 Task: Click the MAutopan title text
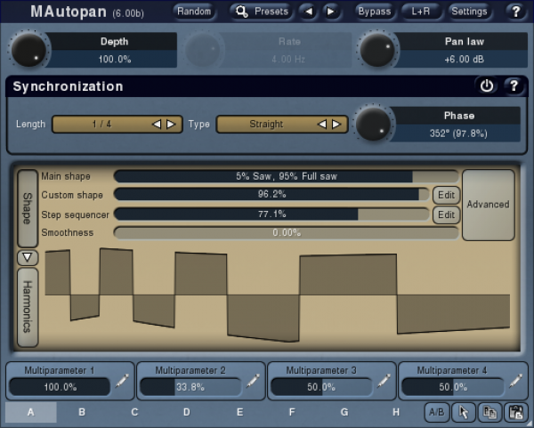[69, 12]
